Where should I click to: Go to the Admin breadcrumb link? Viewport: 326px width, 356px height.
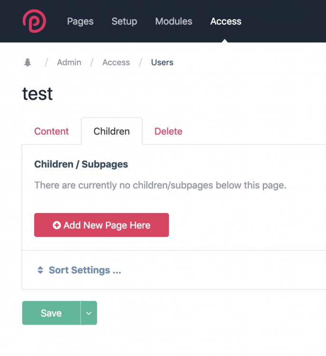tap(69, 62)
